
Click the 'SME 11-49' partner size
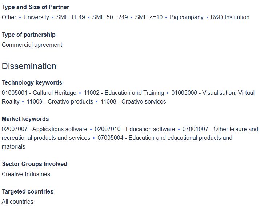coord(71,17)
